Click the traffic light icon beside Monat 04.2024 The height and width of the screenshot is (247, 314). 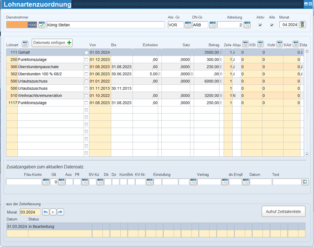tap(302, 25)
